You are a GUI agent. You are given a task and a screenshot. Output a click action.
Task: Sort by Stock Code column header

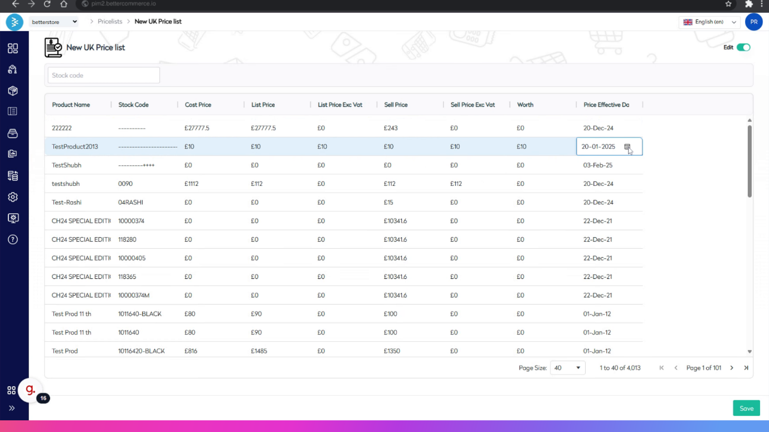pyautogui.click(x=133, y=105)
